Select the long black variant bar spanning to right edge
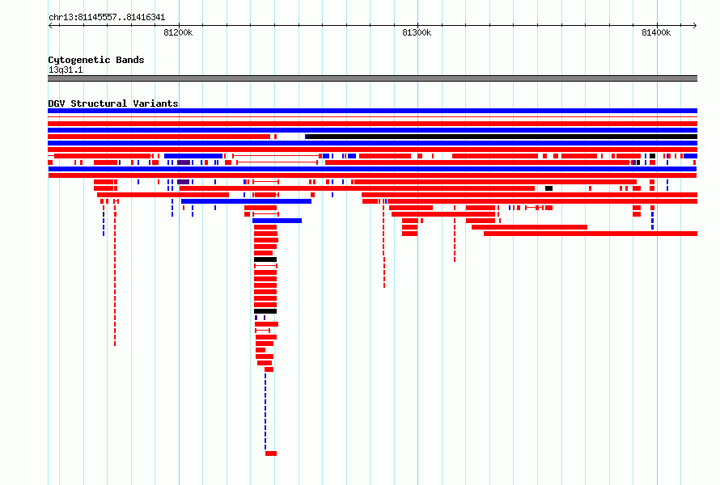Screen dimensions: 720x485 coord(502,137)
